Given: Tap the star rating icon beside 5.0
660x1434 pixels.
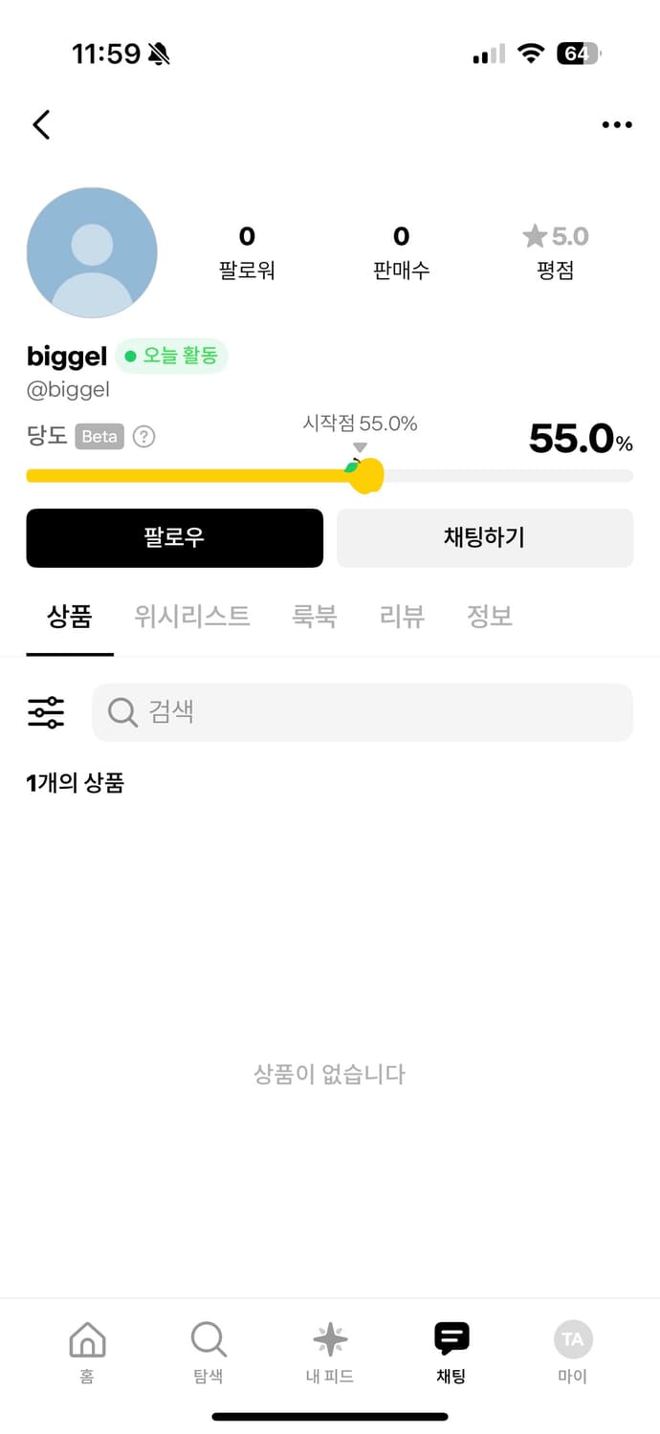Looking at the screenshot, I should 534,236.
